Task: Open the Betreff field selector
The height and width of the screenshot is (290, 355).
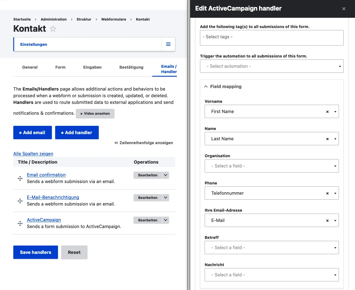Action: pyautogui.click(x=272, y=247)
